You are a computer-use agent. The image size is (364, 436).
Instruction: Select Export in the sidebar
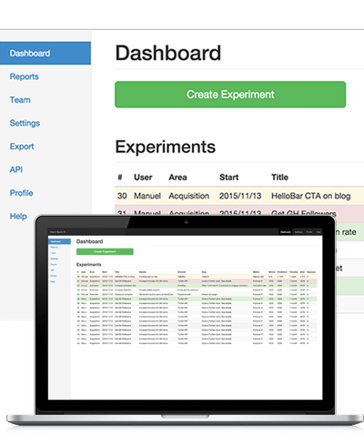point(22,147)
